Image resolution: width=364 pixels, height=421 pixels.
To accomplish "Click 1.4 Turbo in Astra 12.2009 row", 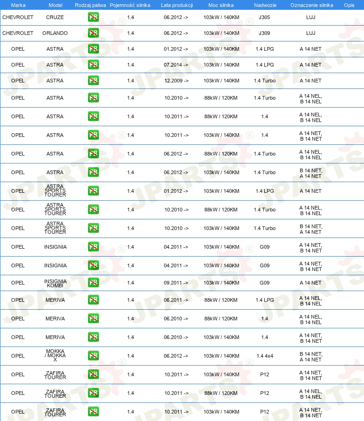I will [265, 81].
